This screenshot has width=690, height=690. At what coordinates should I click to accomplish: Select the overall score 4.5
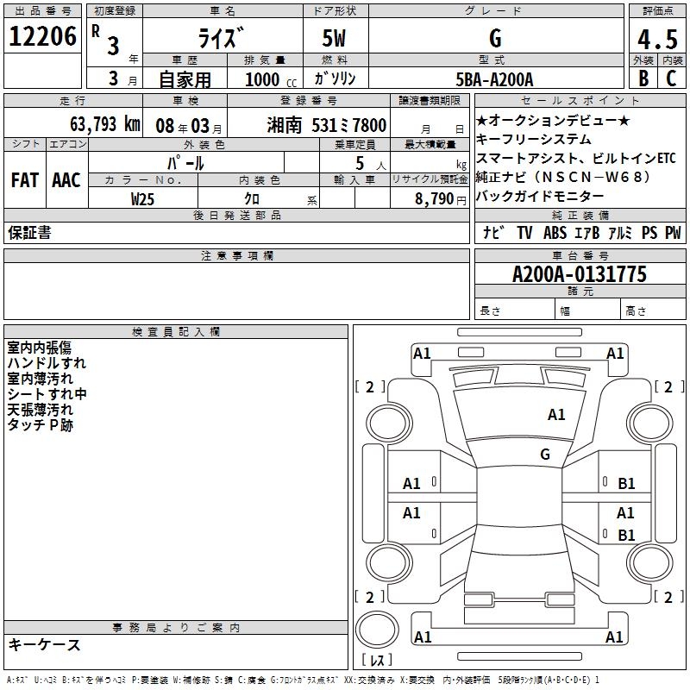[657, 40]
